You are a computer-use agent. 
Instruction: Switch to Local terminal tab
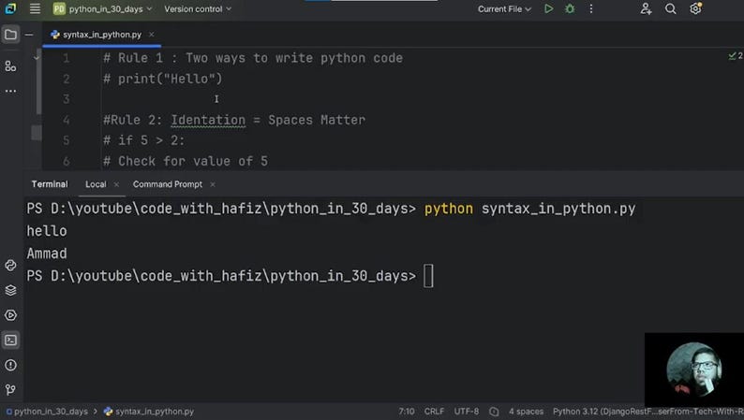pyautogui.click(x=96, y=184)
